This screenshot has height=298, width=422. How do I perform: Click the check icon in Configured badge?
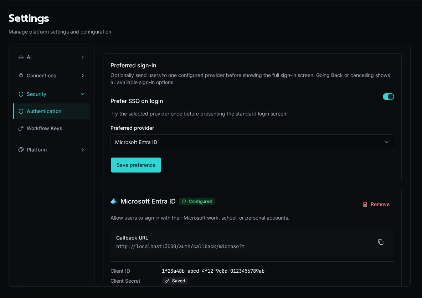pyautogui.click(x=184, y=201)
